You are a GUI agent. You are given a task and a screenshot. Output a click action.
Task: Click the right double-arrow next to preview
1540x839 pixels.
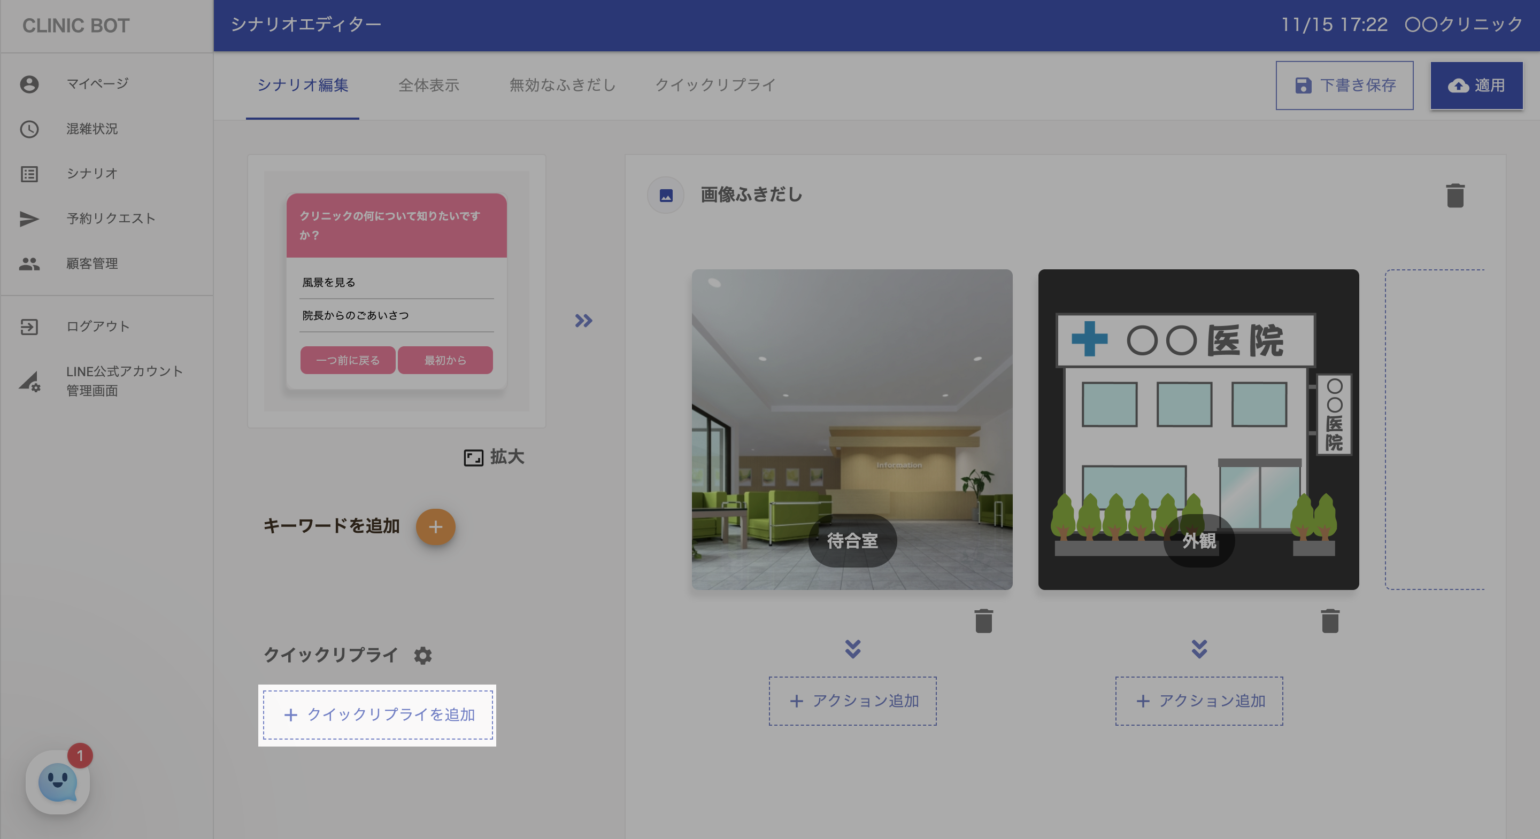click(583, 321)
